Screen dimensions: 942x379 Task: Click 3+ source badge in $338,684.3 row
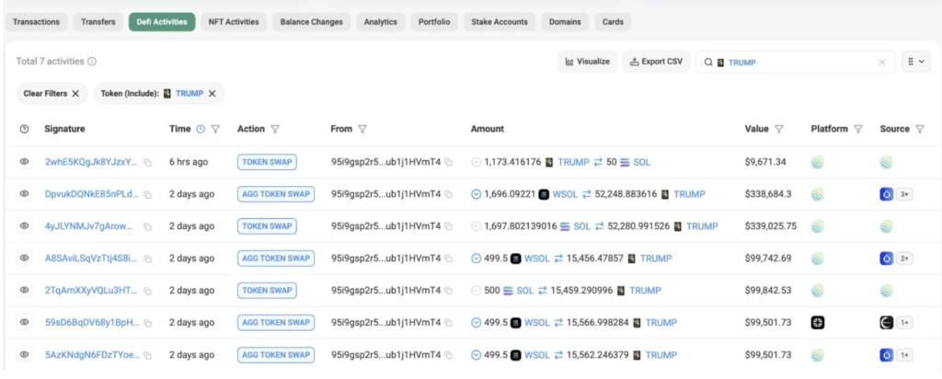[905, 194]
